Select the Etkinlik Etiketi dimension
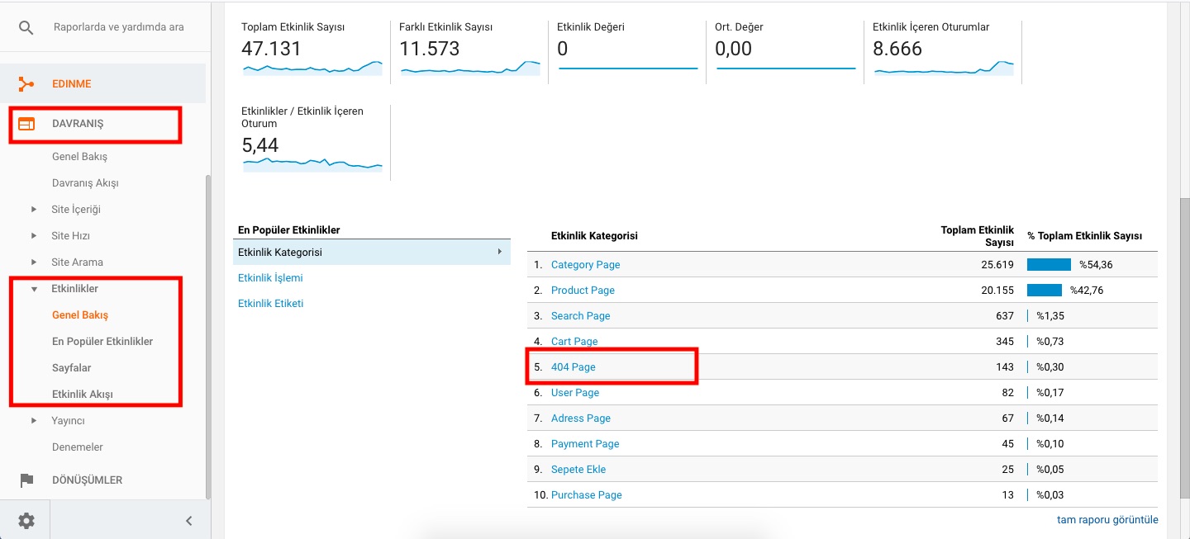This screenshot has height=539, width=1190. click(270, 304)
